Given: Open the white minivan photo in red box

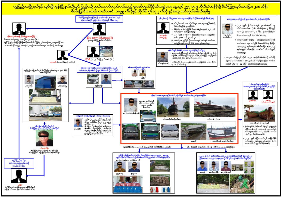Looking at the screenshot, I should coord(170,131).
